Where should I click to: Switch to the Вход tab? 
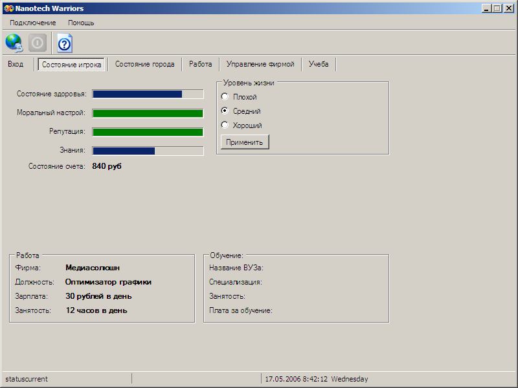[16, 64]
